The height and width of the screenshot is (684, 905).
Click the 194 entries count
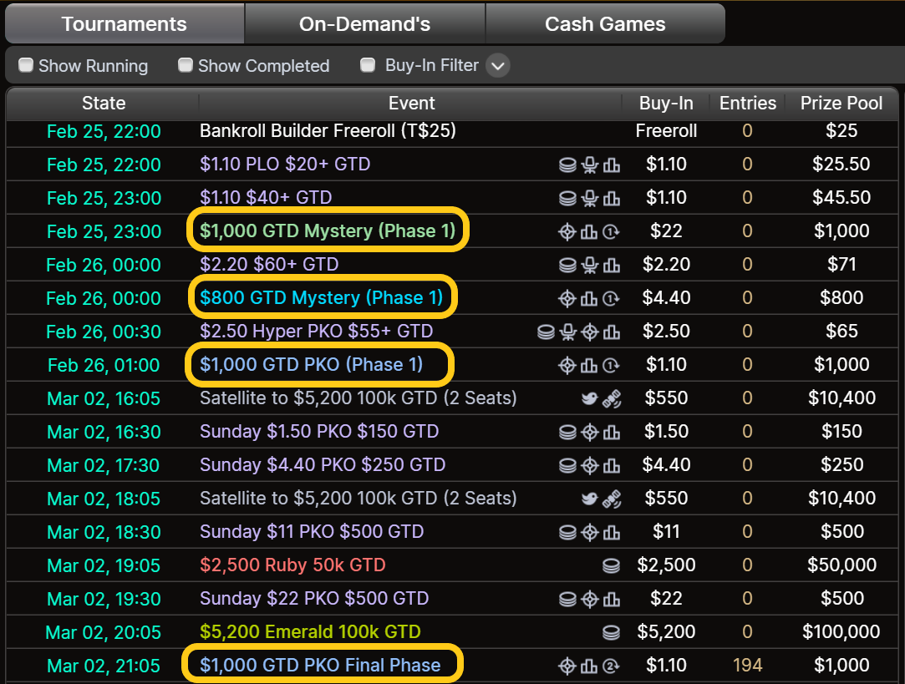[x=747, y=666]
